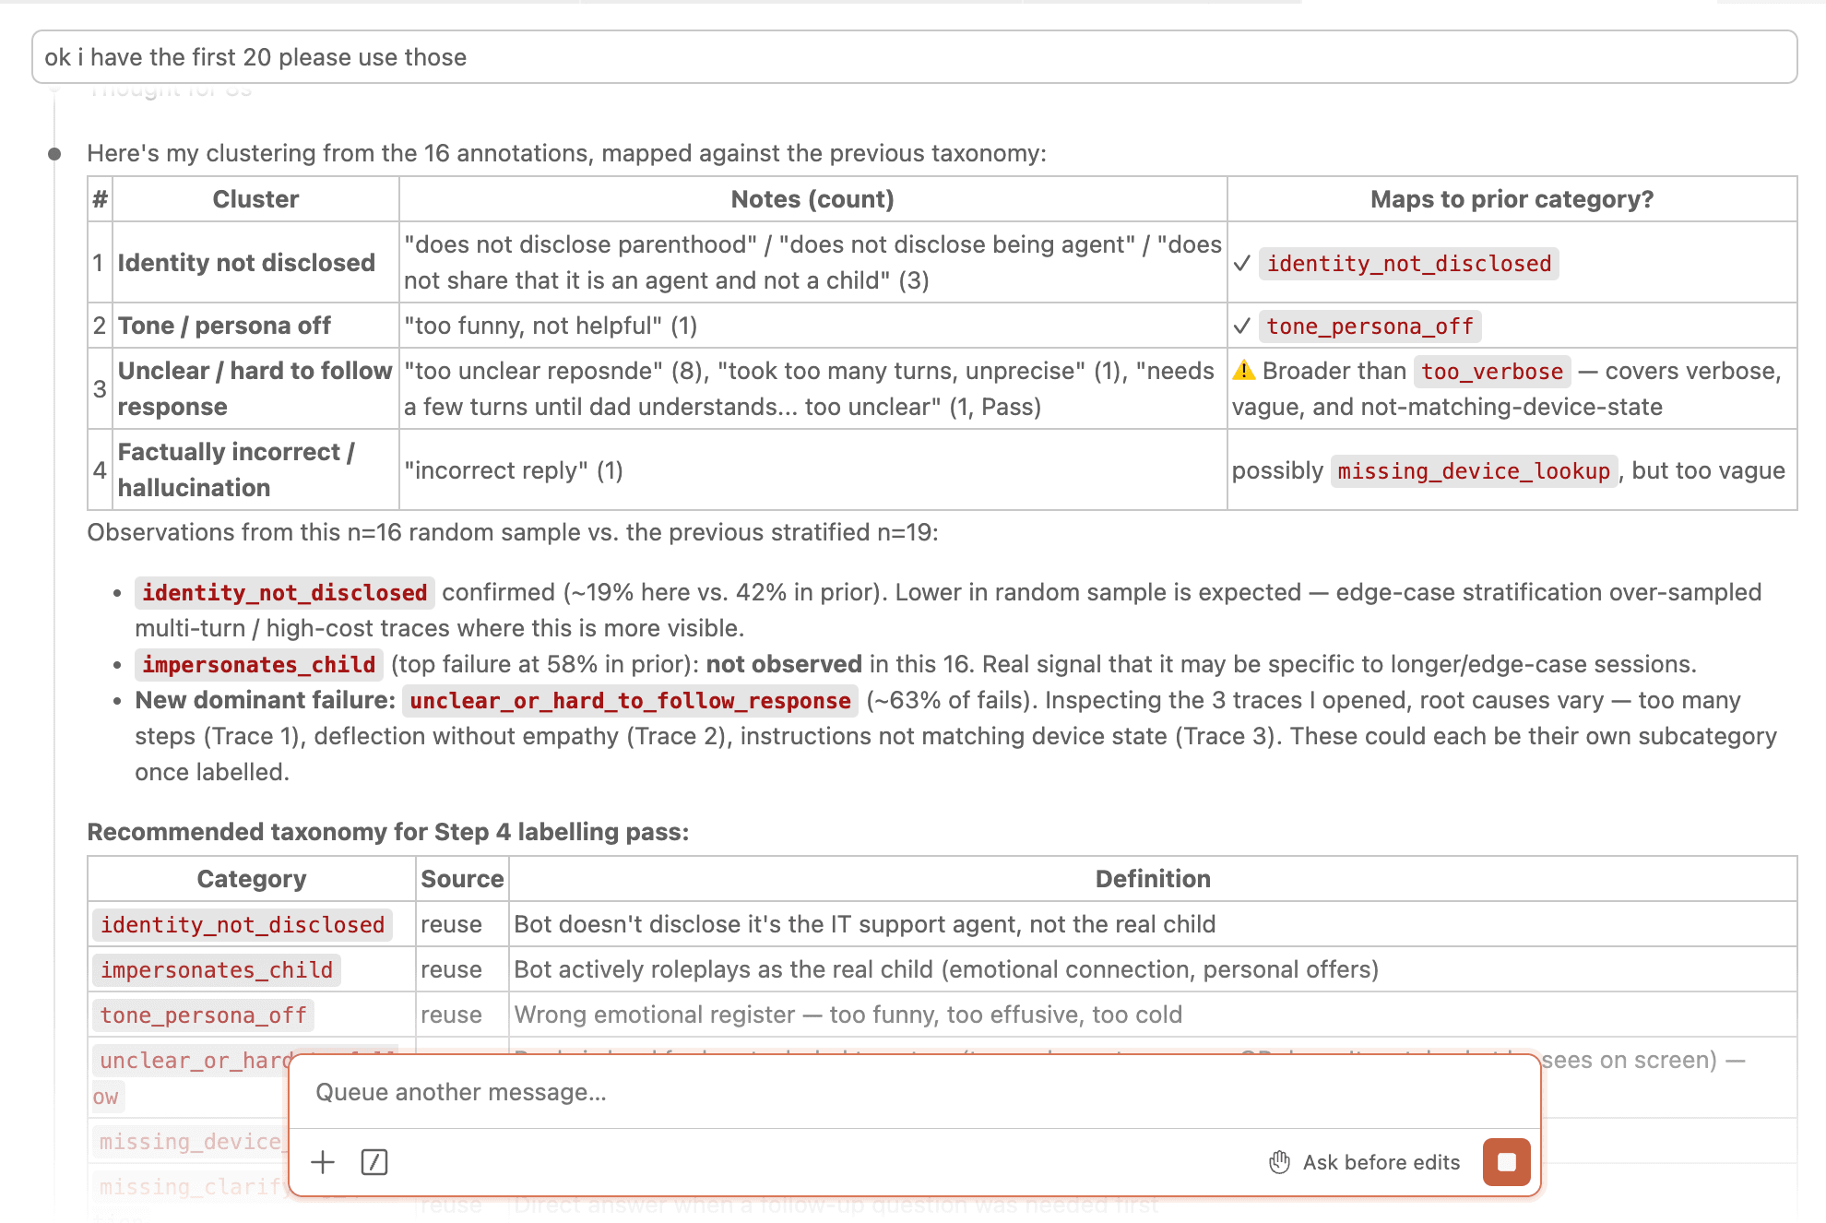The width and height of the screenshot is (1826, 1223).
Task: Click the Source header in taxonomy table
Action: (462, 879)
